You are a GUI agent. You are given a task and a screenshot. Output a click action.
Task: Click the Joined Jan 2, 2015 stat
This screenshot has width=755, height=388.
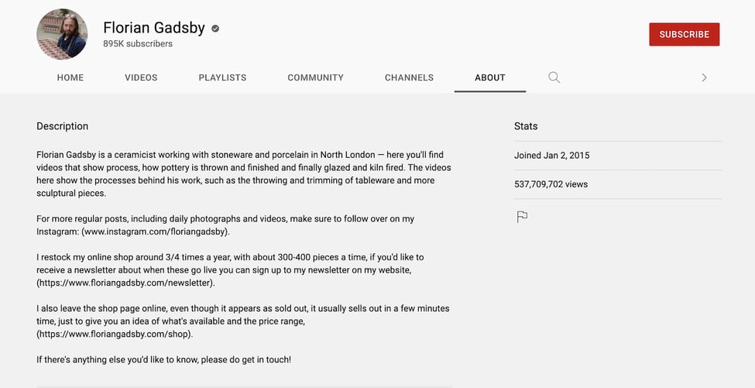(x=552, y=156)
